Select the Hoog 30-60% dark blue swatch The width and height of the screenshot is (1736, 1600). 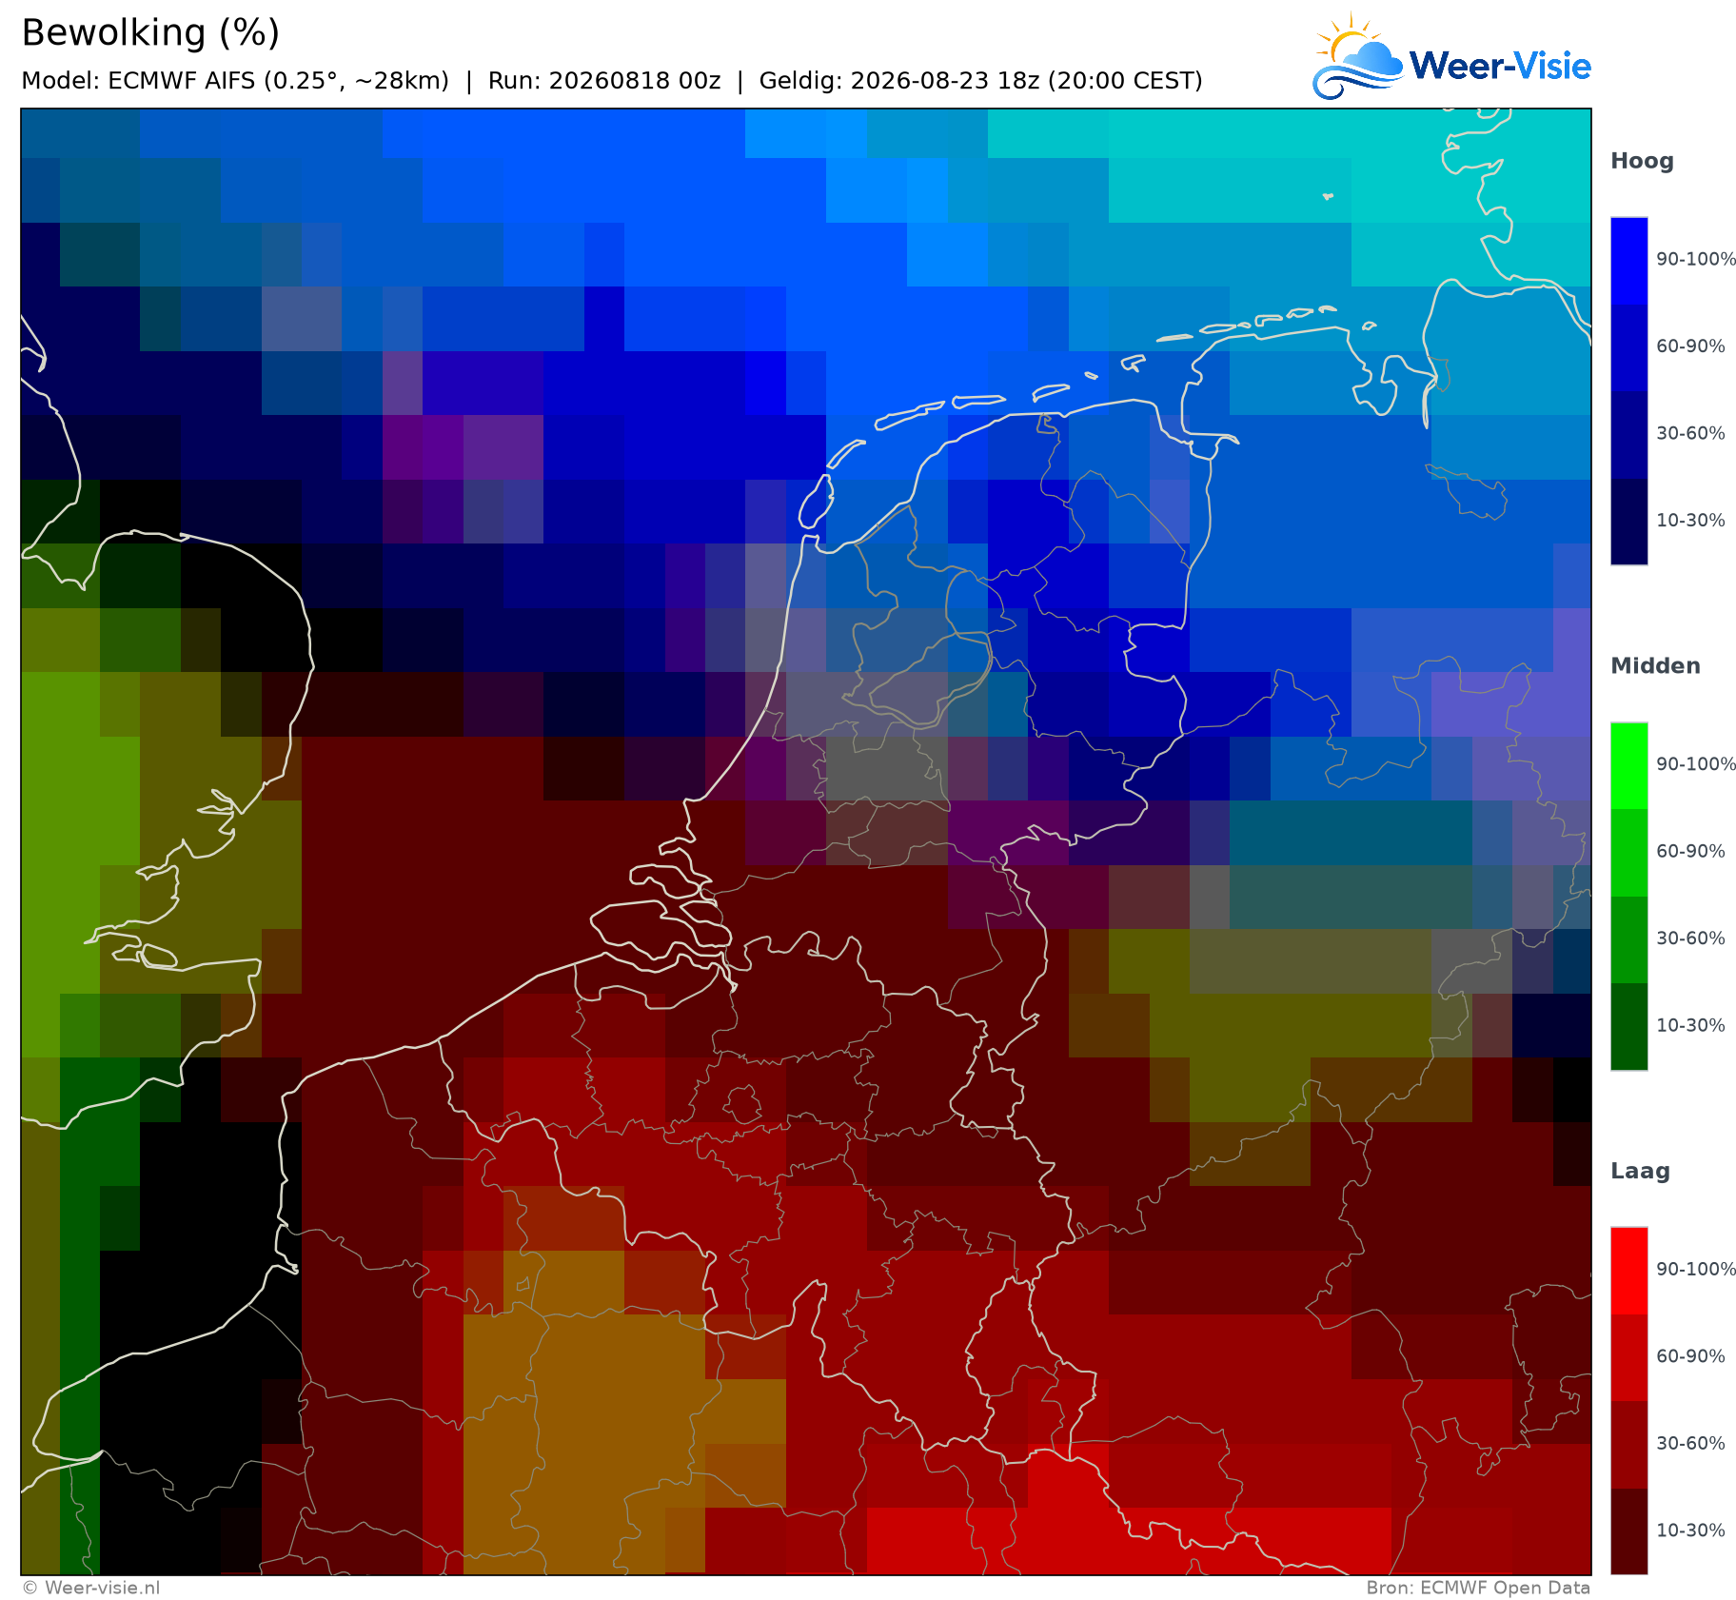point(1628,435)
